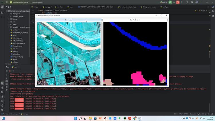The image size is (215, 121).
Task: Switch to the create_train_val_label.py tab
Action: coord(127,7)
